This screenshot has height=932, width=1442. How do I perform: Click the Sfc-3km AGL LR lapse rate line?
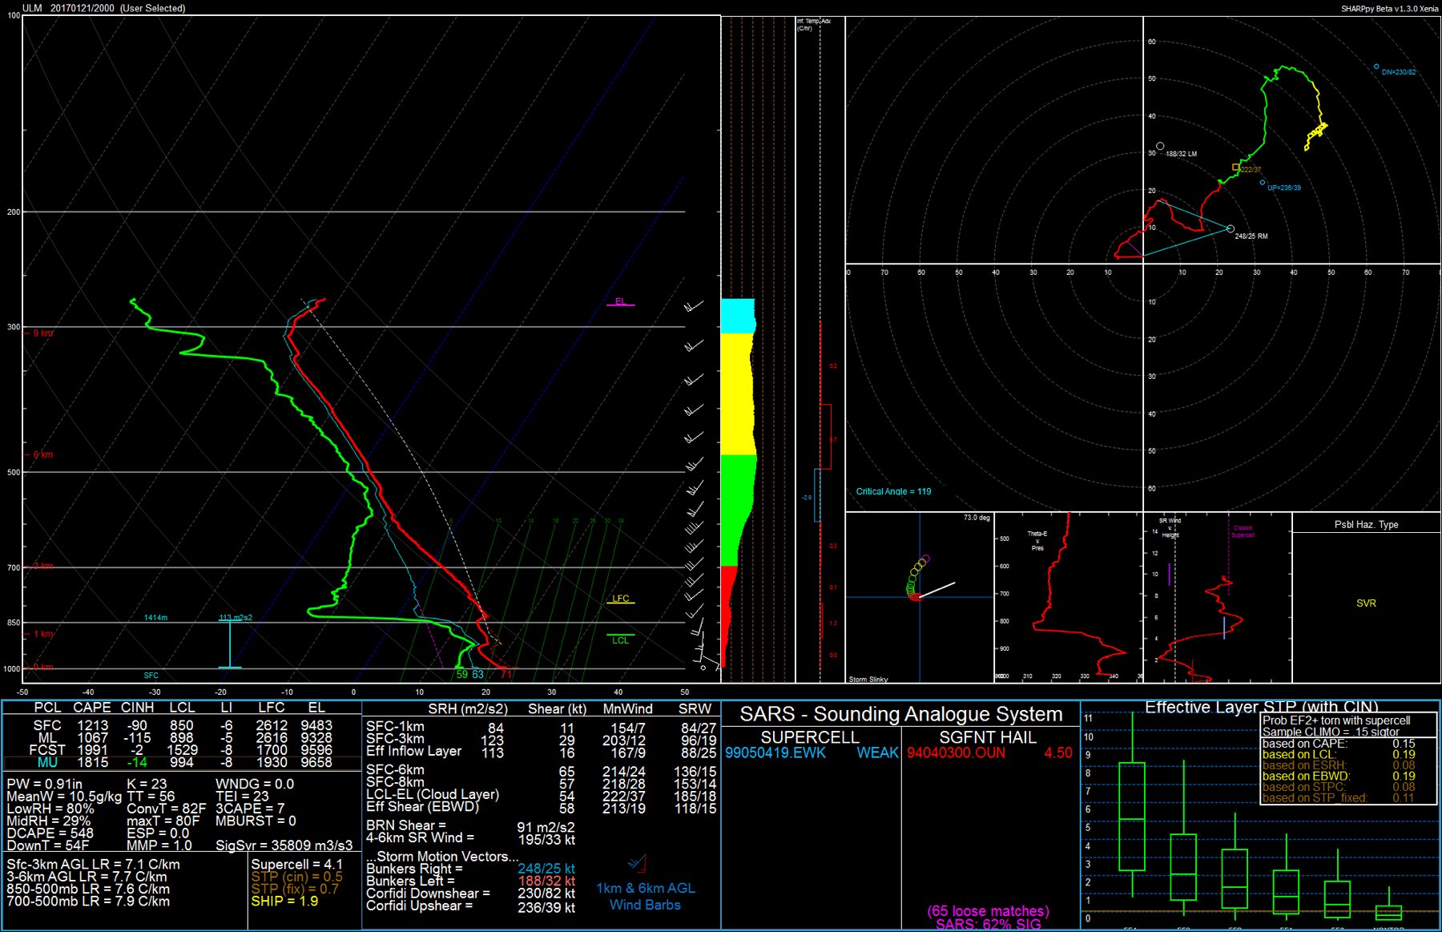click(93, 865)
